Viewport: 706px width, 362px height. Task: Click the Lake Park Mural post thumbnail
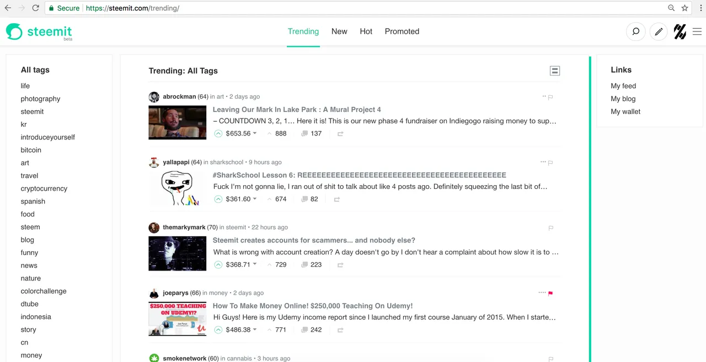click(x=177, y=122)
